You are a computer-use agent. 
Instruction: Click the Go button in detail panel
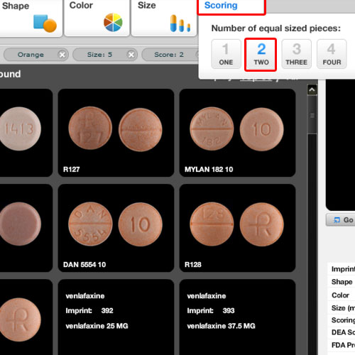click(x=341, y=220)
